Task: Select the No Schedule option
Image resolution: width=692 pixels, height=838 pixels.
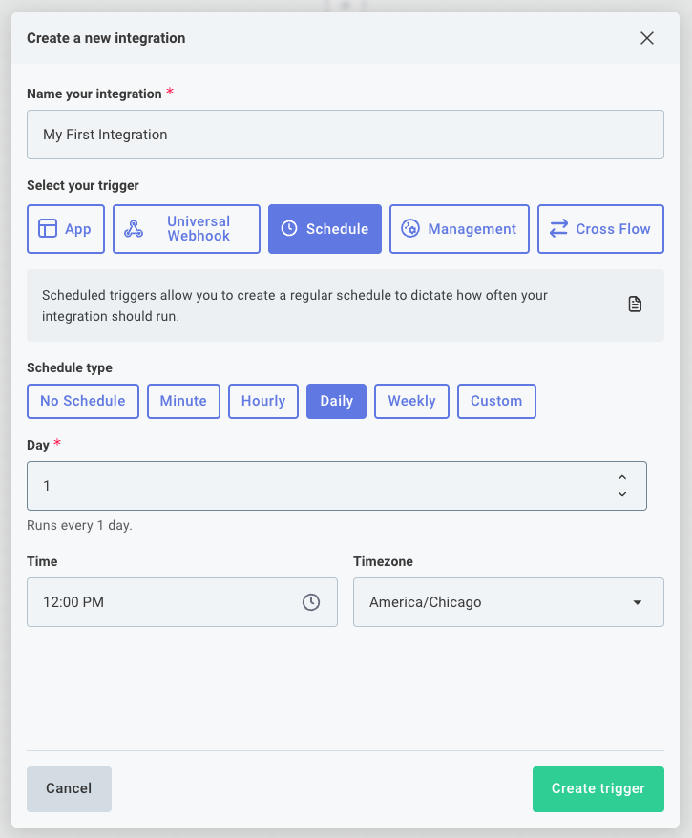Action: click(82, 401)
